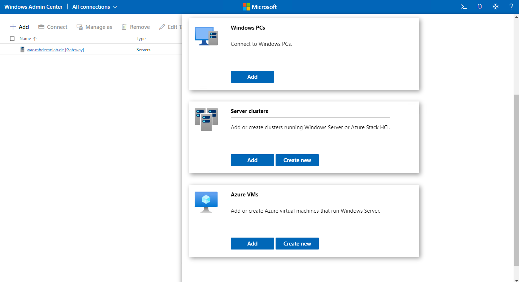Click the Connect toolbar button
Image resolution: width=519 pixels, height=282 pixels.
(53, 27)
